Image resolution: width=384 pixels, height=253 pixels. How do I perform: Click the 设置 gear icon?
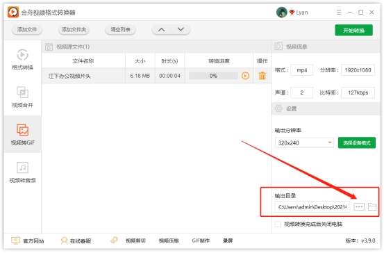point(278,108)
